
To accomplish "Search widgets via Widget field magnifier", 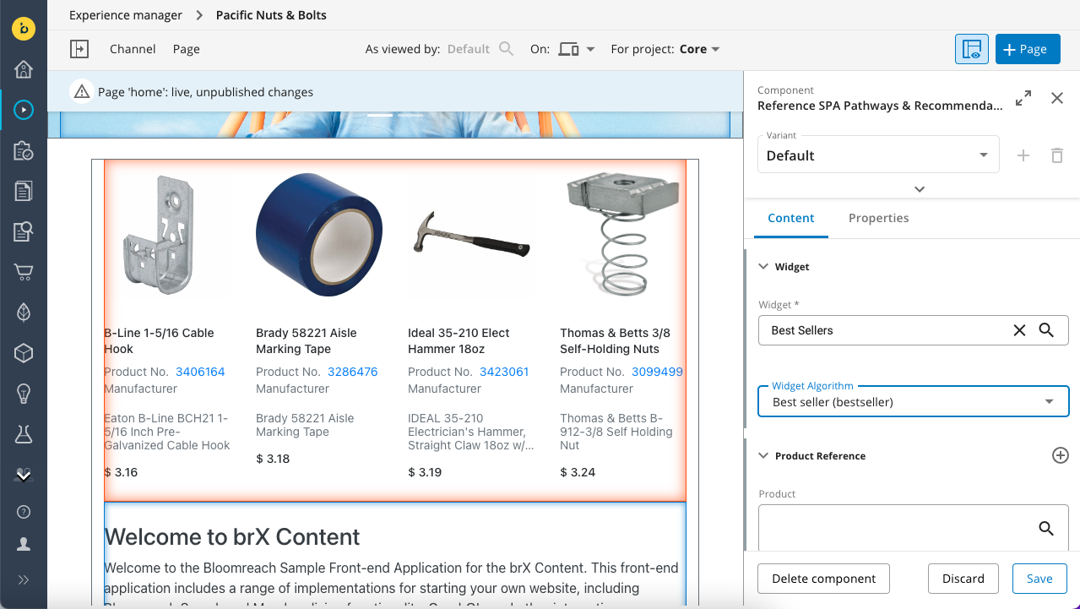I will click(x=1046, y=330).
